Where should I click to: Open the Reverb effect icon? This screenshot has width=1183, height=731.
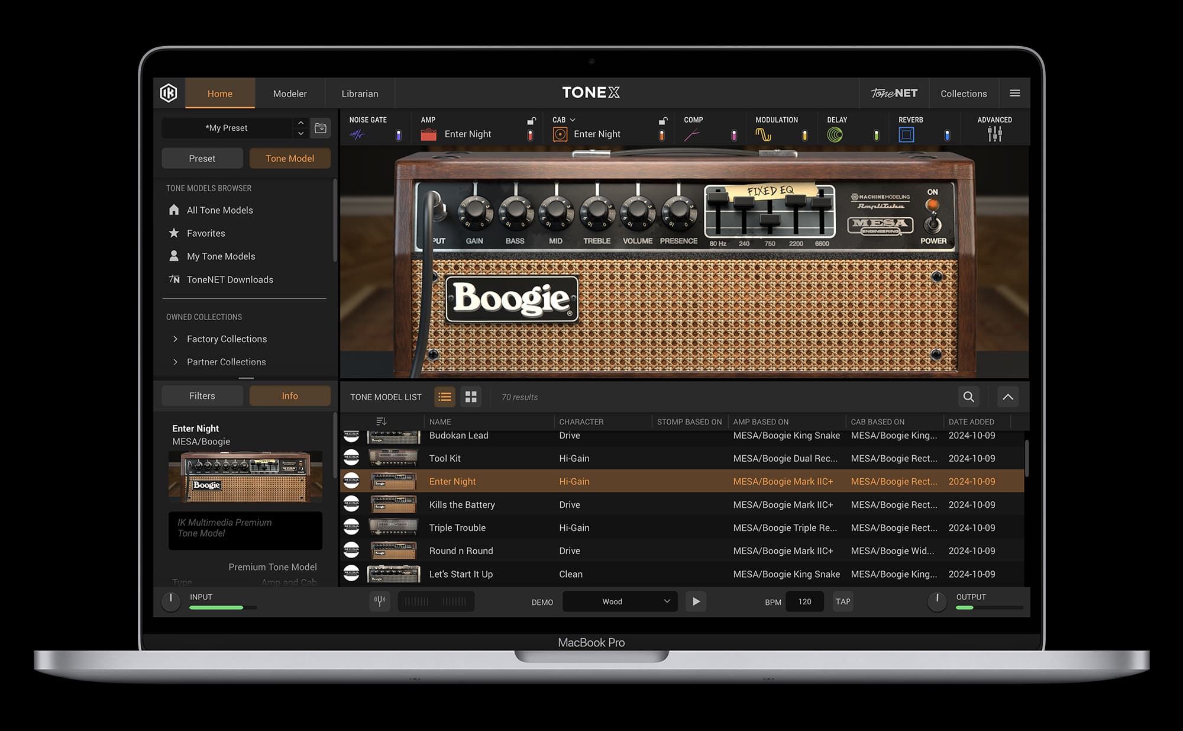pyautogui.click(x=907, y=134)
